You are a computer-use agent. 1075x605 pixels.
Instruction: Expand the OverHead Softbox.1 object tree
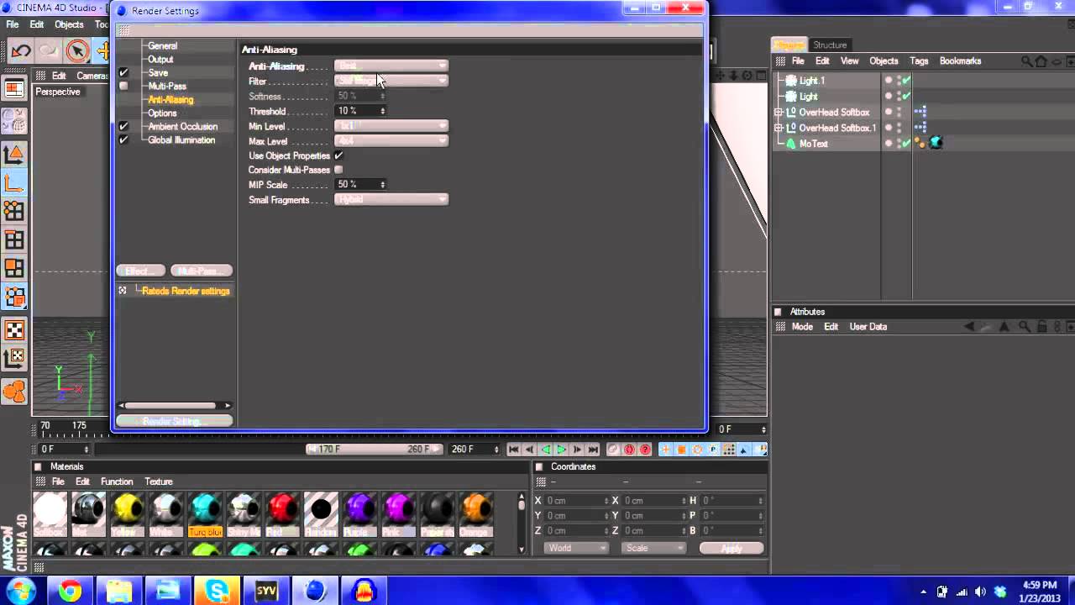(x=778, y=129)
